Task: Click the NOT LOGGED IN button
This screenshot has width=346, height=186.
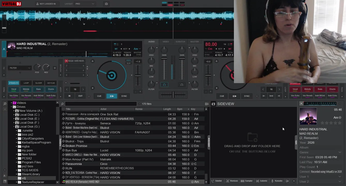Action: [x=47, y=4]
